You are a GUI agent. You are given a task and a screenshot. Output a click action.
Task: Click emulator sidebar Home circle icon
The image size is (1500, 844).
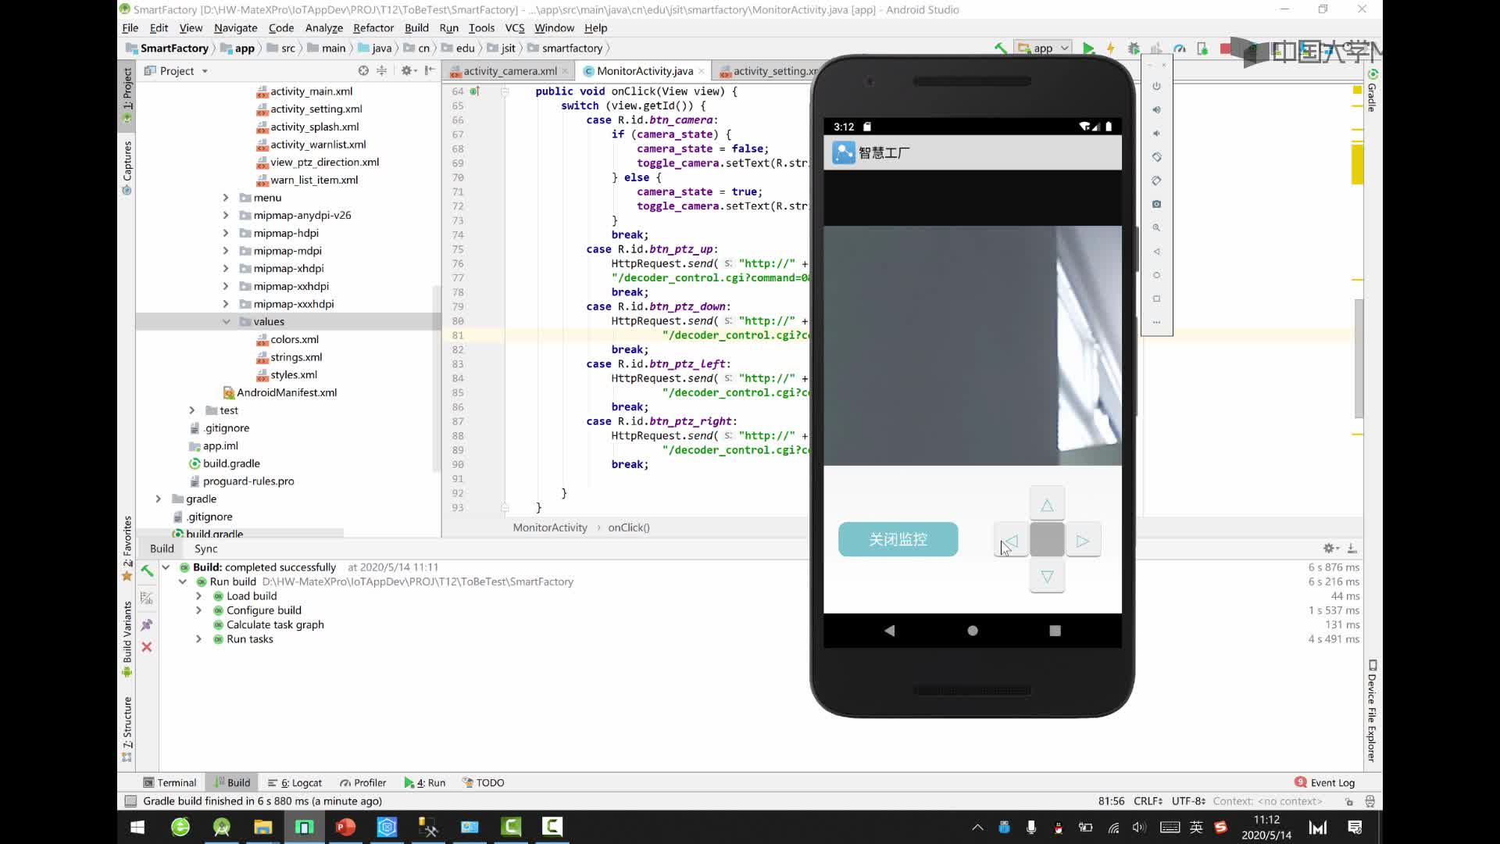[1156, 275]
